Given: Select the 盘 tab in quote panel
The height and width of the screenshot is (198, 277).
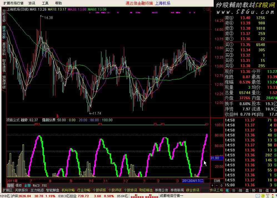Looking at the screenshot, I should pos(247,191).
